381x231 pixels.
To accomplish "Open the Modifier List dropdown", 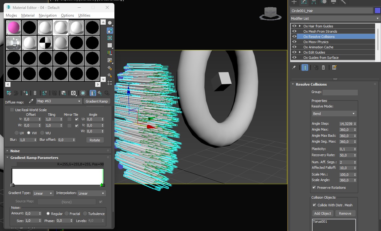I will click(x=335, y=18).
